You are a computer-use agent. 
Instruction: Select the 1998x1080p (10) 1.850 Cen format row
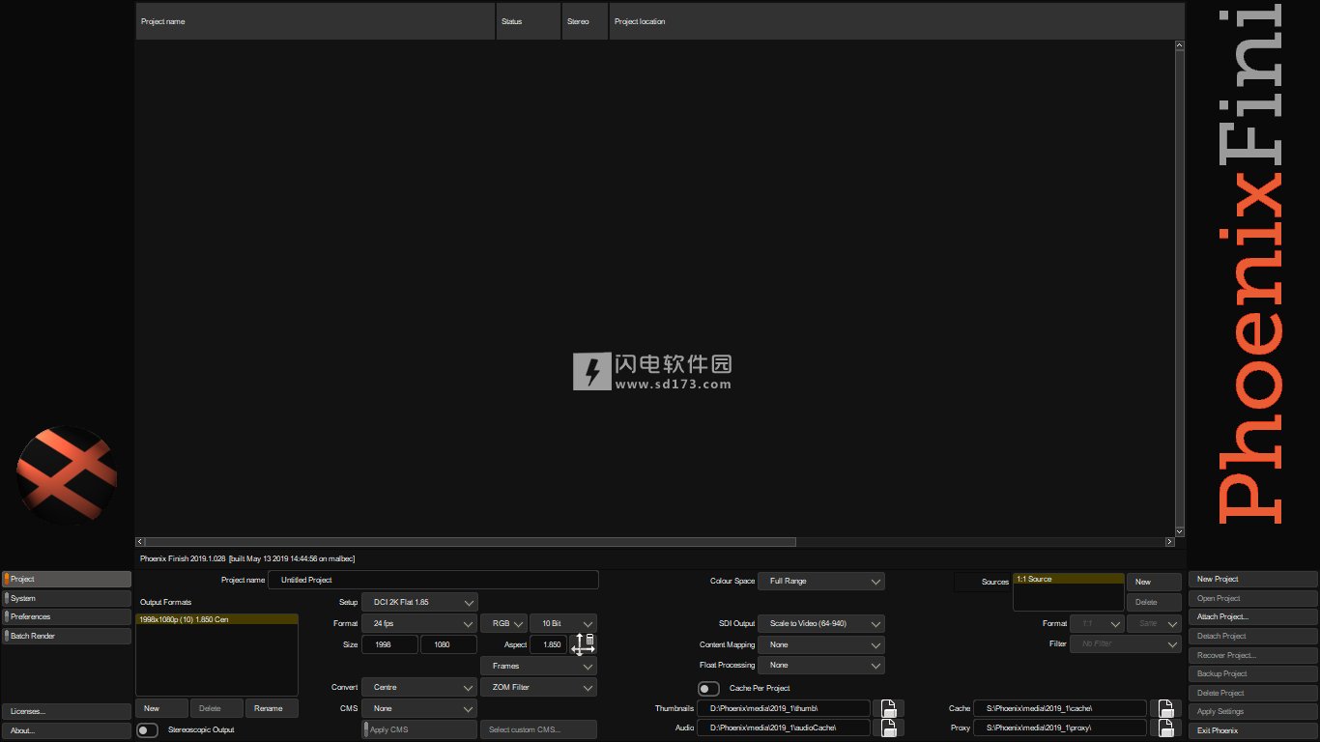pos(216,619)
